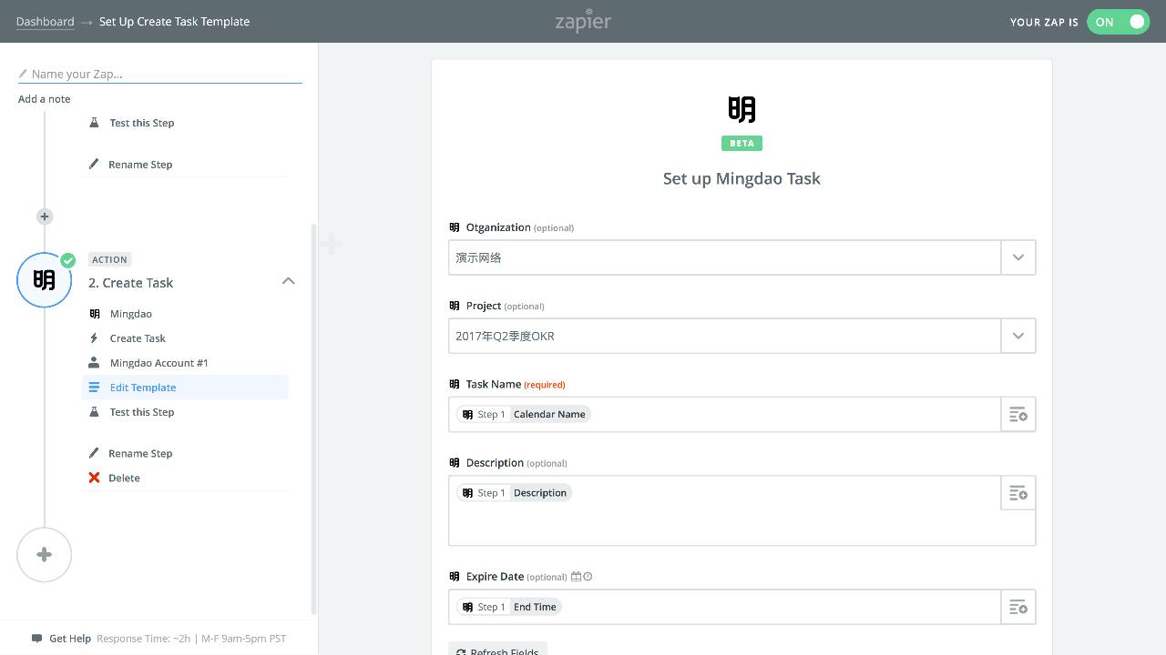Click Otganization field showing 演示网络
1166x655 pixels.
click(725, 257)
